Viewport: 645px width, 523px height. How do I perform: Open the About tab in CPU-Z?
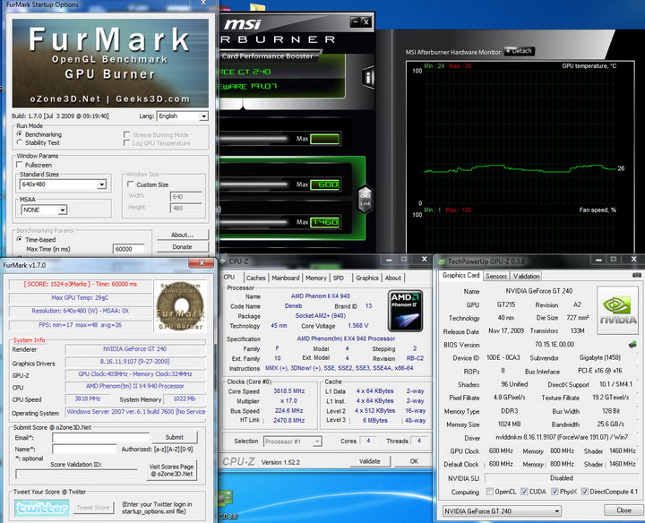click(393, 278)
